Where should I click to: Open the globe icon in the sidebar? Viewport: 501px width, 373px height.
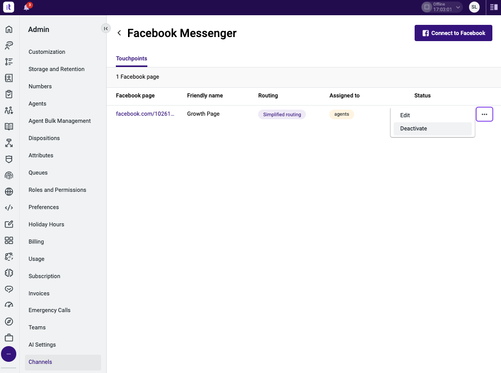(9, 191)
